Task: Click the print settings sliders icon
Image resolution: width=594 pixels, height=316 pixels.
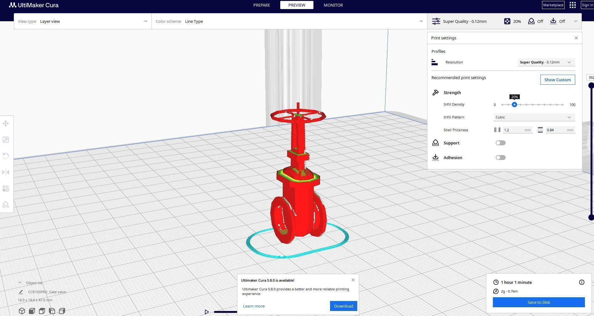Action: point(436,21)
